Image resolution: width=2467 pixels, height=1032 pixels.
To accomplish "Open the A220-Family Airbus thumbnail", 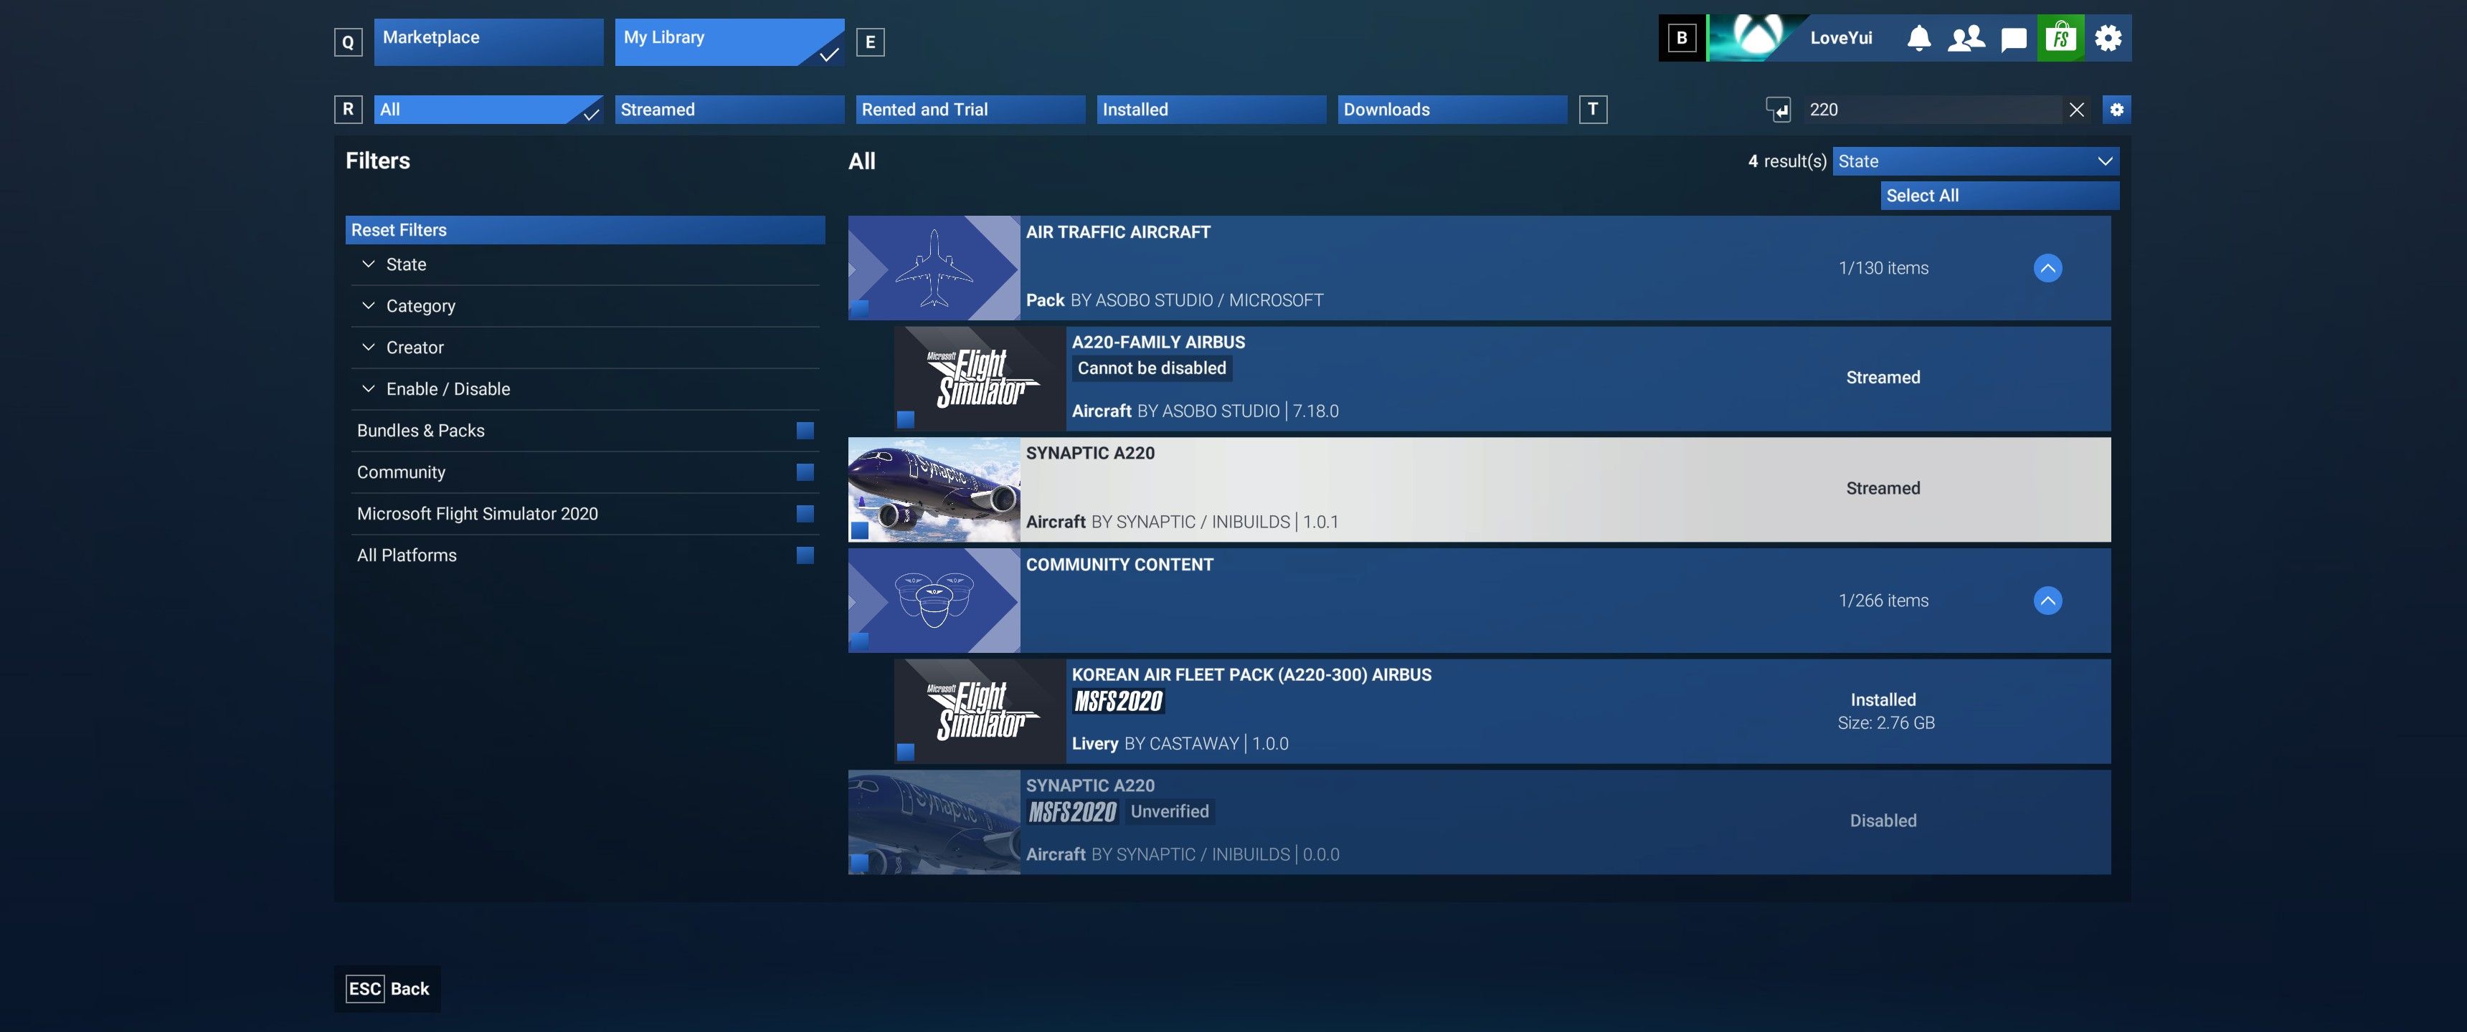I will 980,379.
